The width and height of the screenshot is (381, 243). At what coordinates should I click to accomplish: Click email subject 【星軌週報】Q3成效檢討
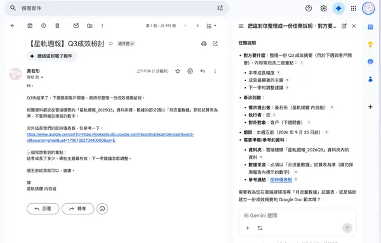click(67, 44)
